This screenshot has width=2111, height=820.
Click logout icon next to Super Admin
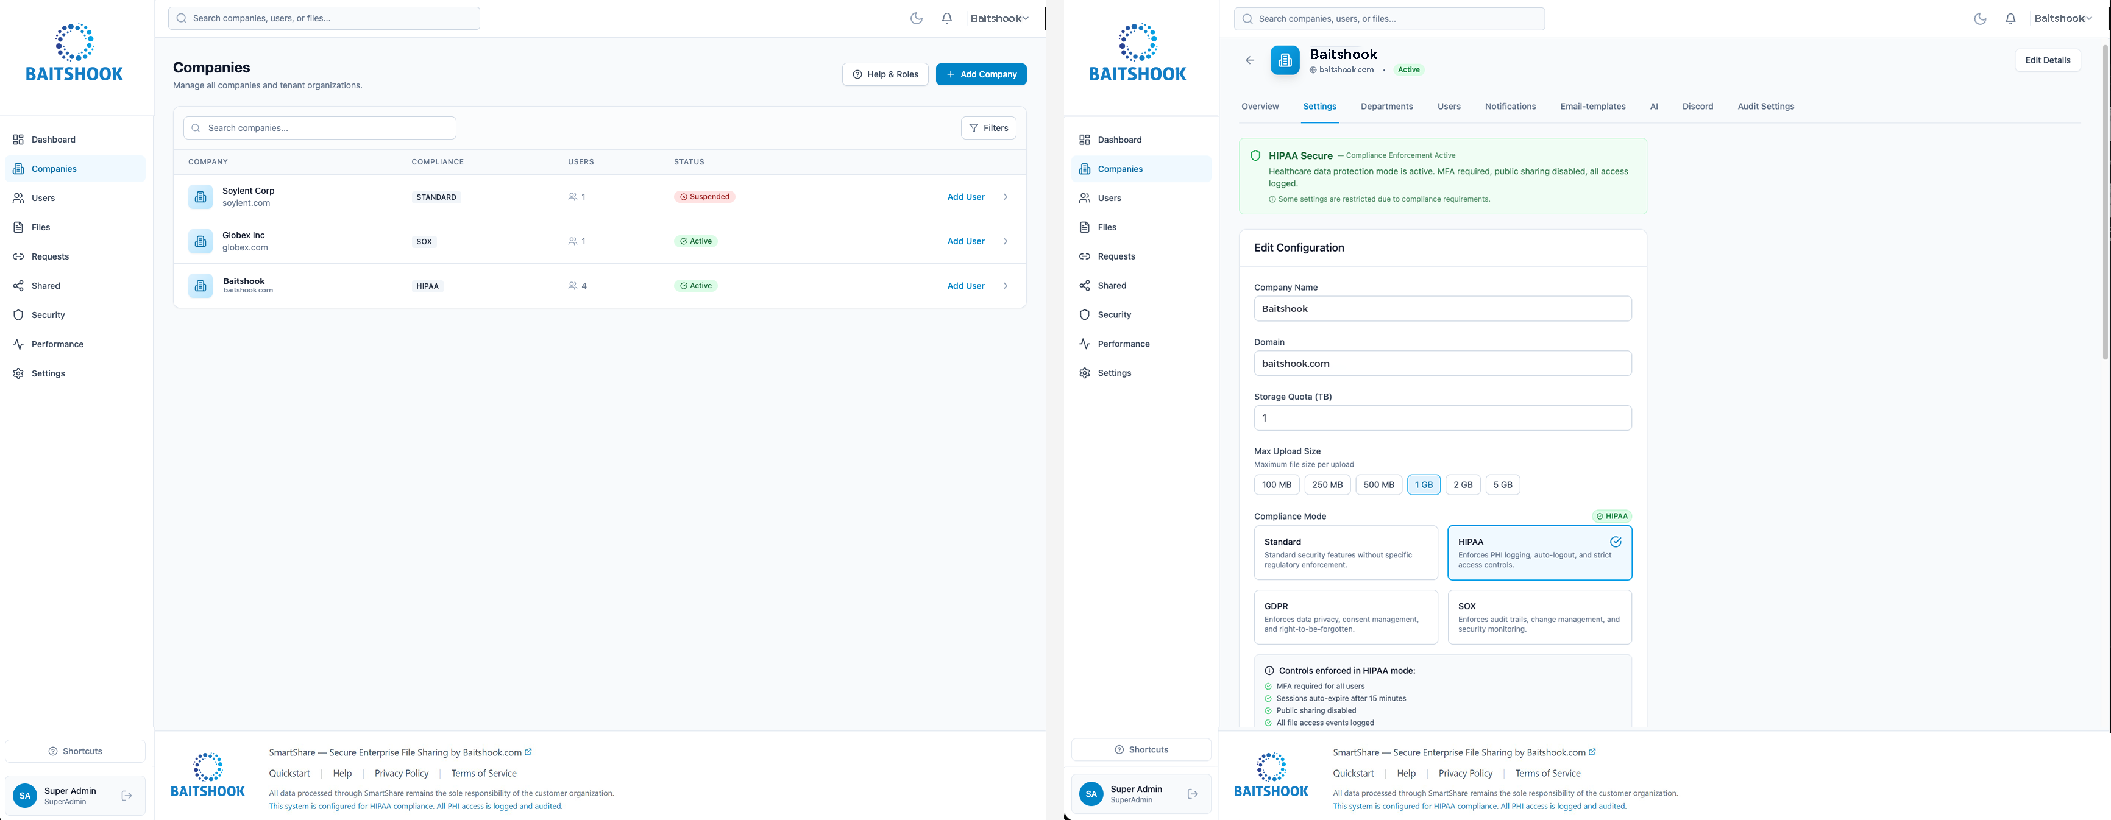pyautogui.click(x=127, y=796)
